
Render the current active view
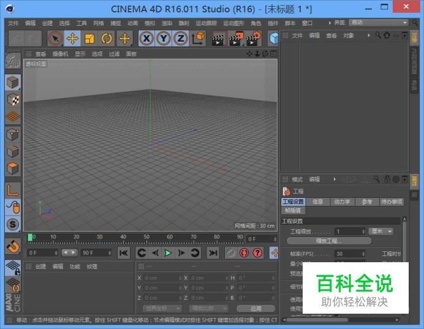pos(219,39)
